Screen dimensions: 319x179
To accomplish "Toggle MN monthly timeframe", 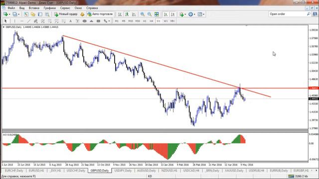I will (172, 21).
